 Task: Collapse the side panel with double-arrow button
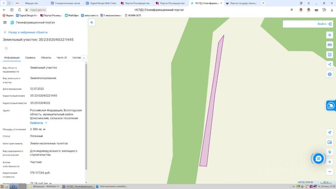[x=92, y=22]
